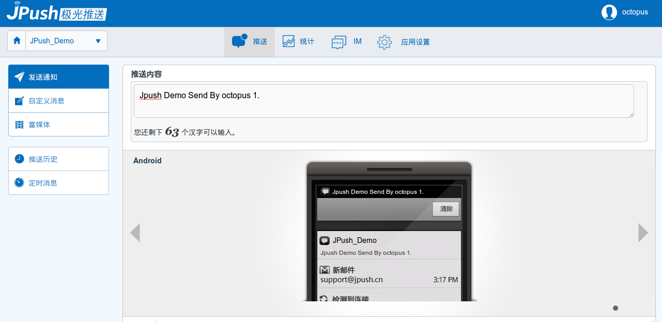This screenshot has height=322, width=662.
Task: Select the 推送 push tab
Action: [250, 42]
